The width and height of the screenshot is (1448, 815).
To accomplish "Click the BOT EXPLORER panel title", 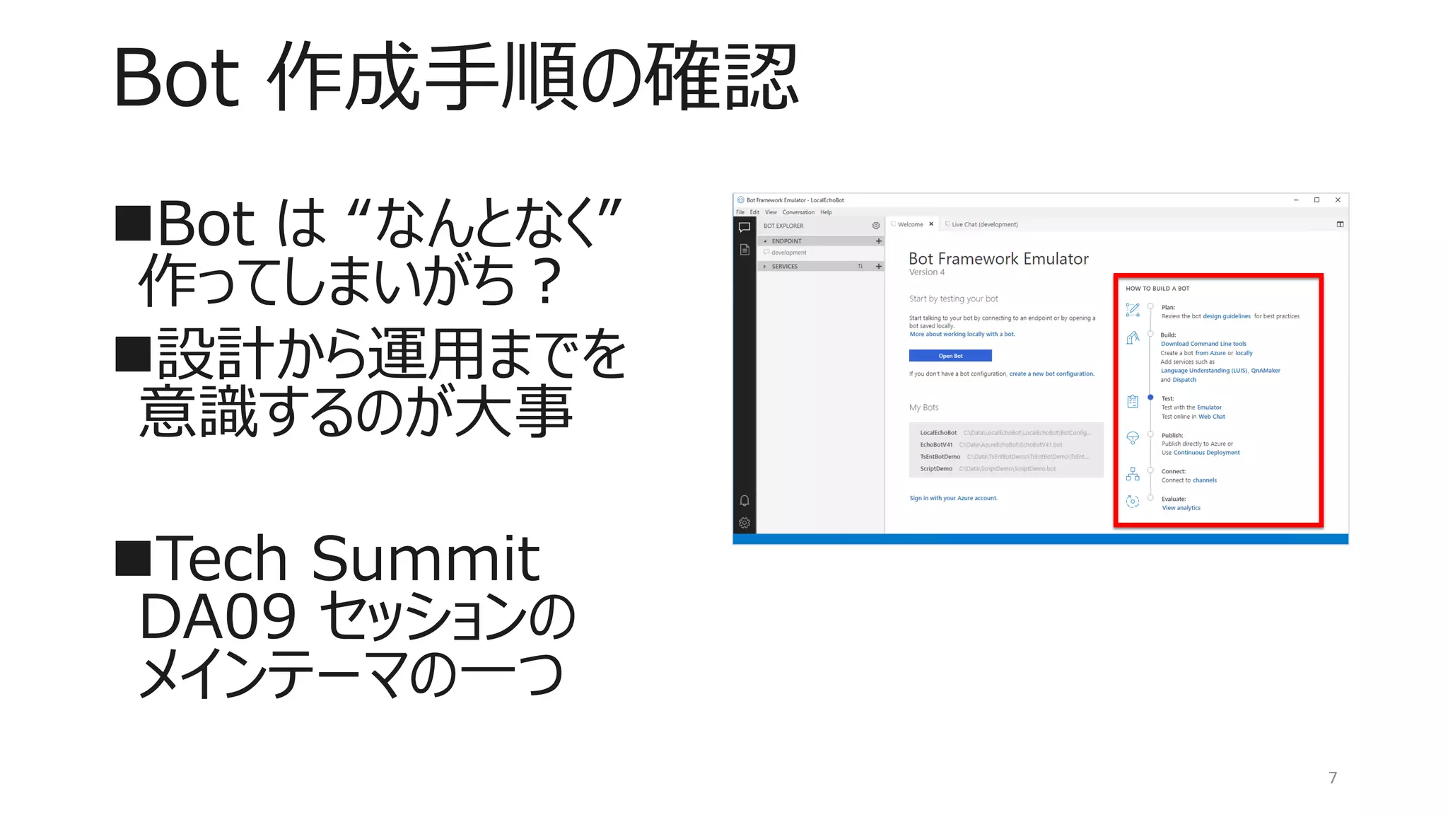I will tap(783, 226).
